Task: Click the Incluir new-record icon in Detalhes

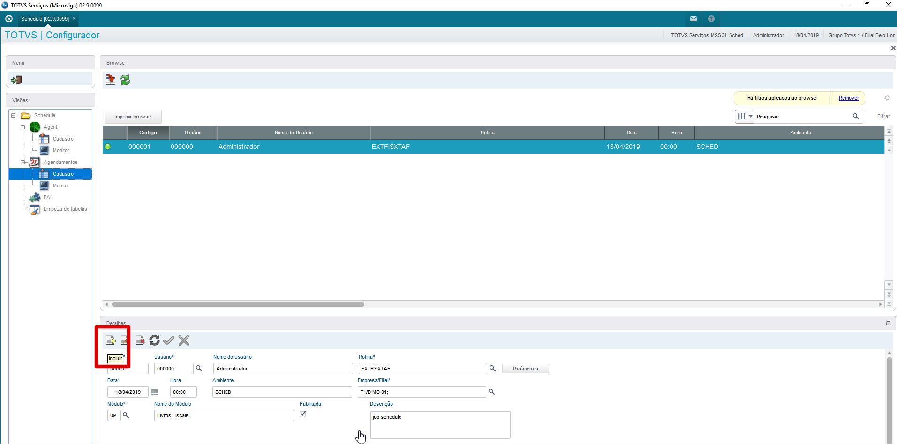Action: point(111,340)
